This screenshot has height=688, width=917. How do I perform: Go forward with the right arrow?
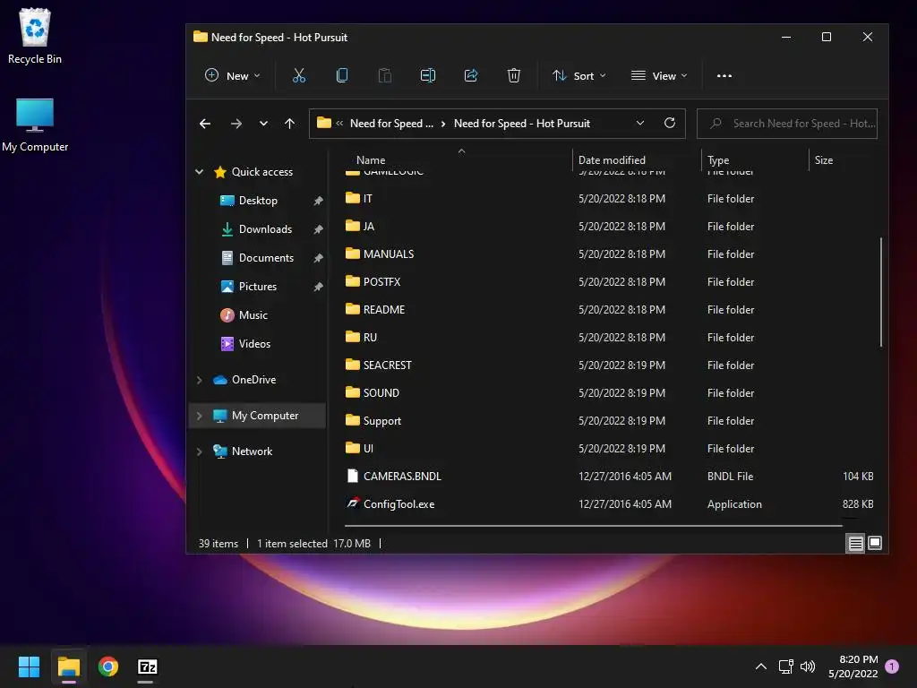(x=236, y=124)
